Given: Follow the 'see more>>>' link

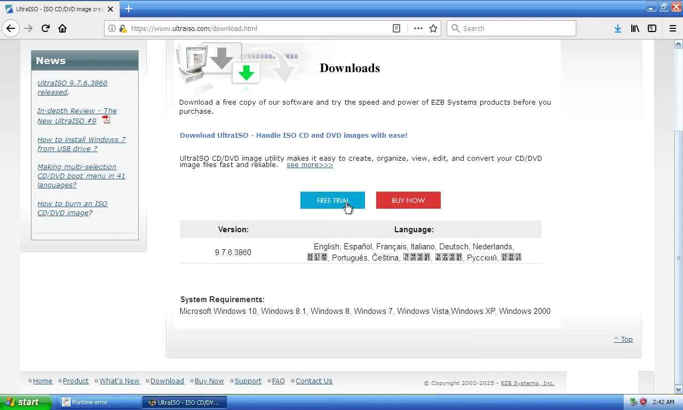Looking at the screenshot, I should click(x=310, y=165).
